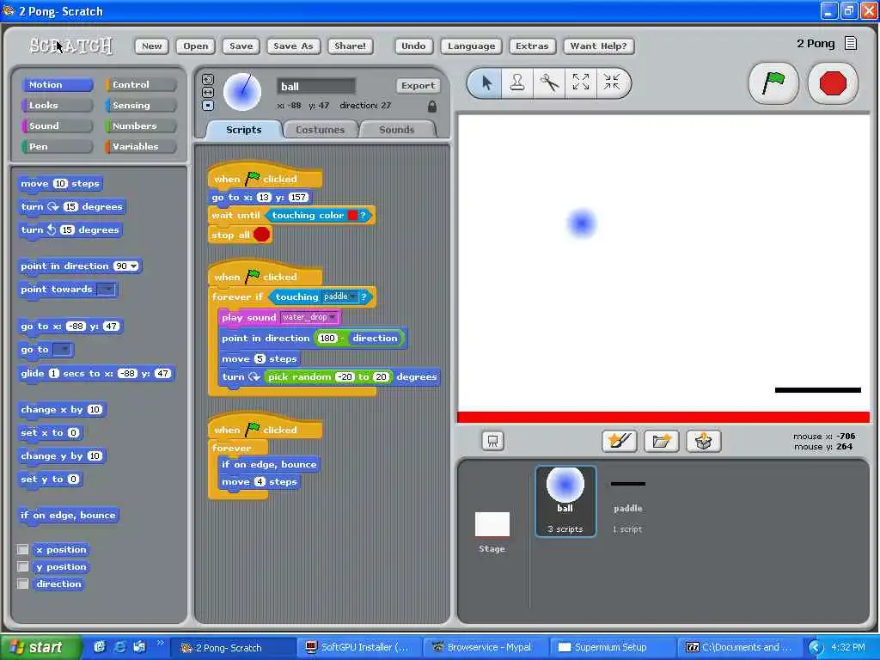
Task: Open the Windows start menu
Action: coord(40,647)
